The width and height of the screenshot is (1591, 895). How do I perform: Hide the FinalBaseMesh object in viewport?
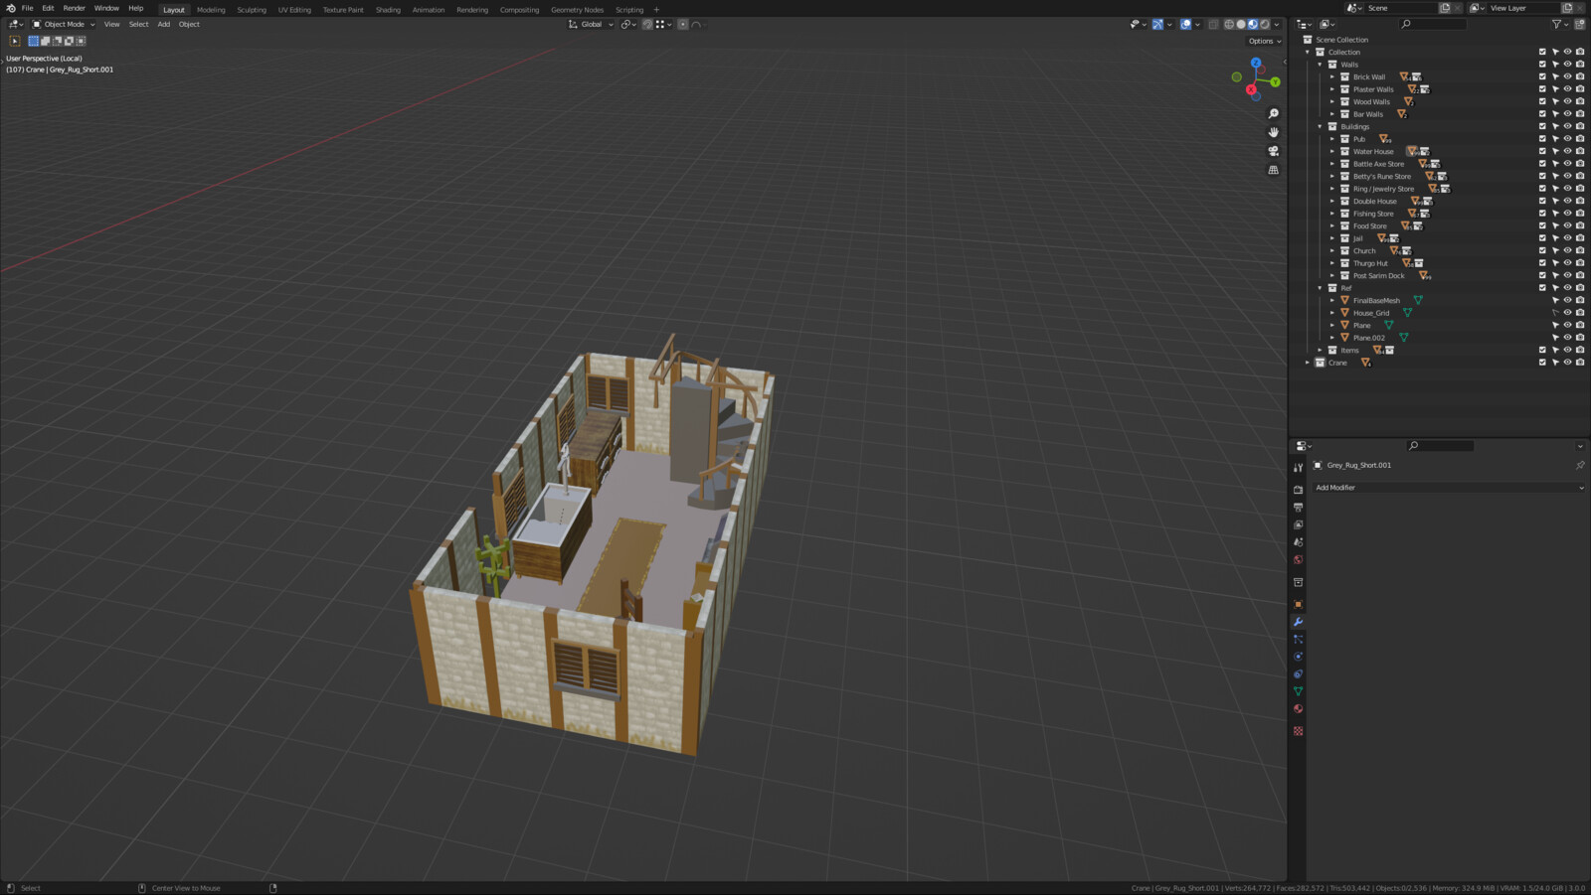(x=1567, y=300)
